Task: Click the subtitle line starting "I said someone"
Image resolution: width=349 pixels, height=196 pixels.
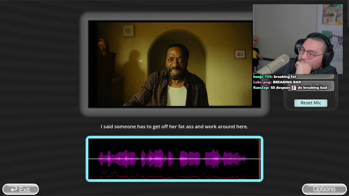Action: (174, 127)
